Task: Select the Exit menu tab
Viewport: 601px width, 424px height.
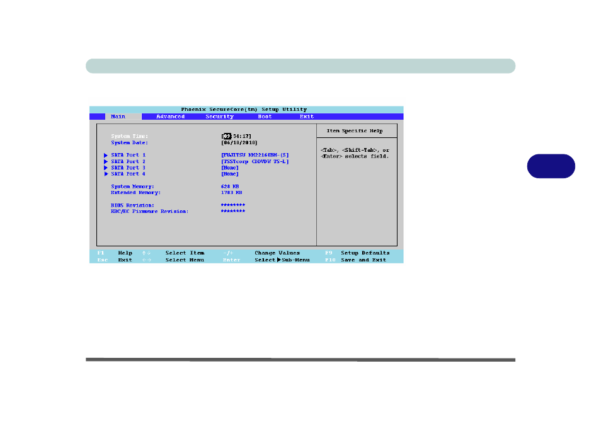Action: click(307, 117)
